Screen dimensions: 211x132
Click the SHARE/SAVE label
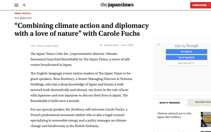click(x=112, y=45)
